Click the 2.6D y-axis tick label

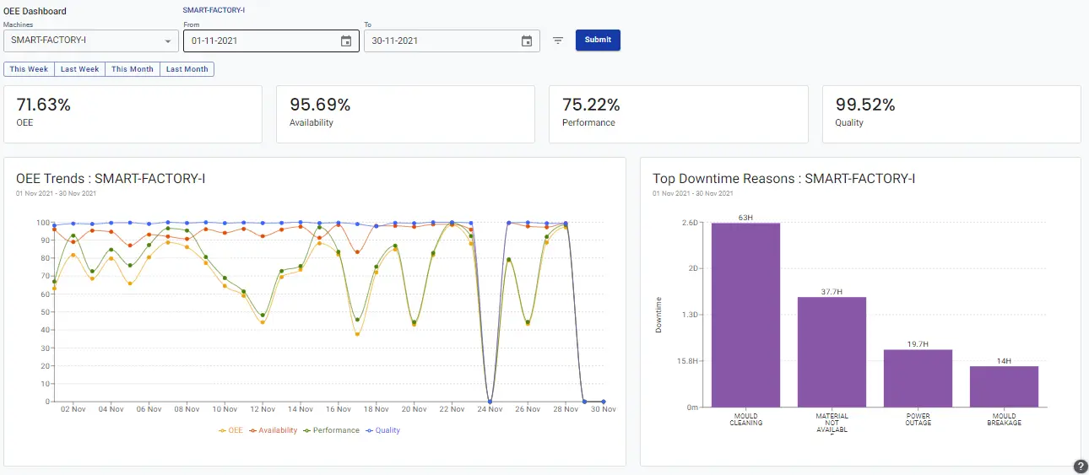691,223
